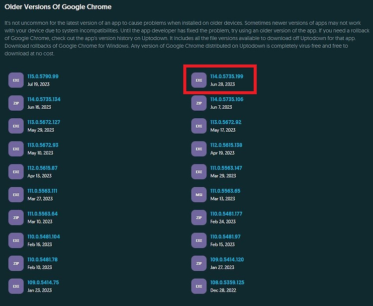This screenshot has height=306, width=373.
Task: Click the date Mar 27, 2023
Action: pos(40,199)
